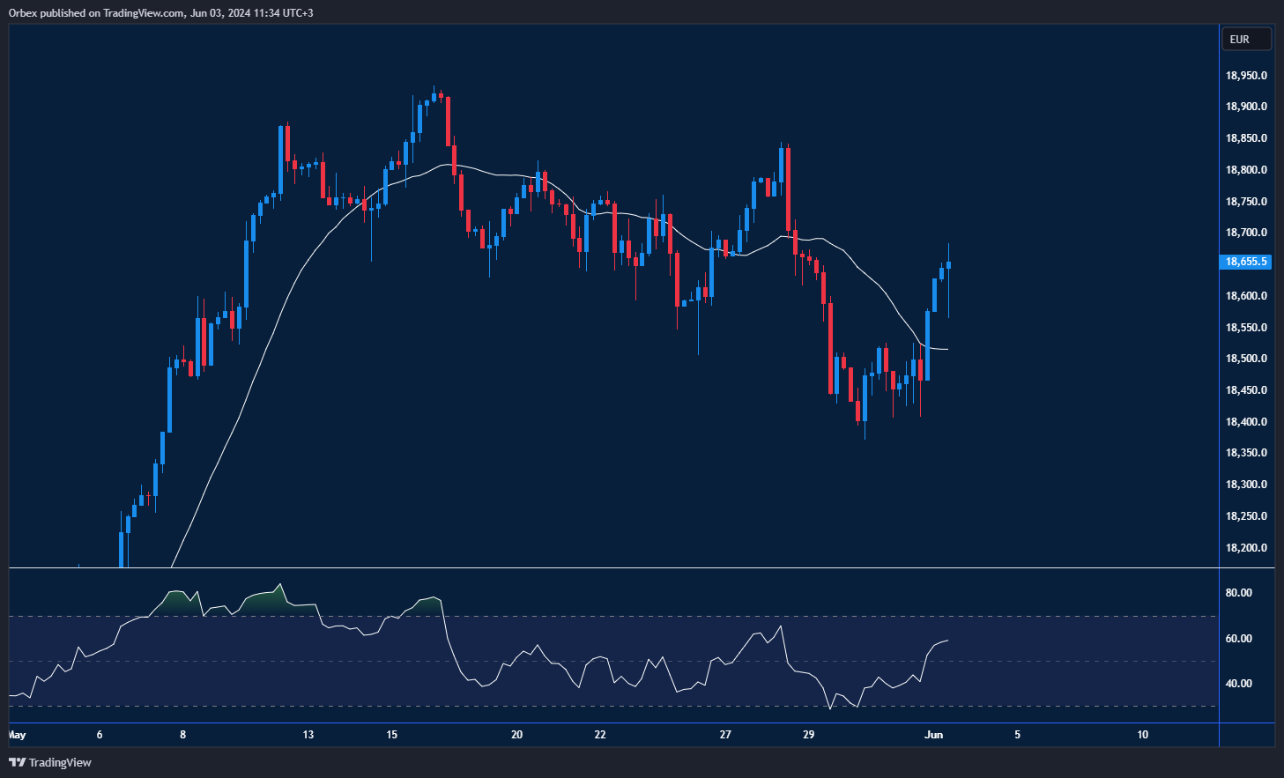This screenshot has height=778, width=1284.
Task: Click the date 27 on the time axis
Action: coord(725,735)
